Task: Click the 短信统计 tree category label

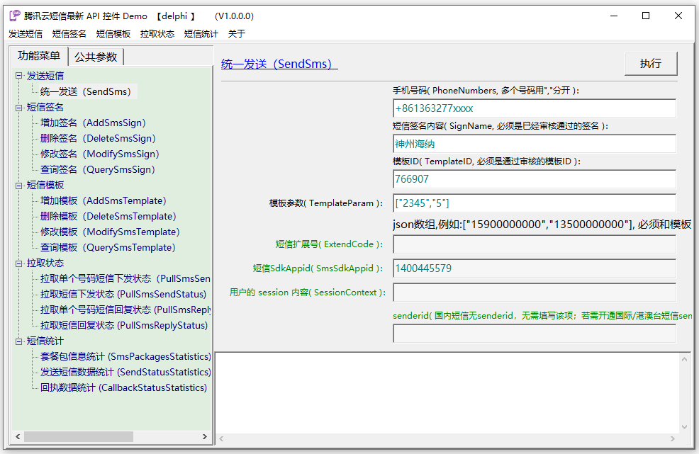Action: [x=45, y=341]
